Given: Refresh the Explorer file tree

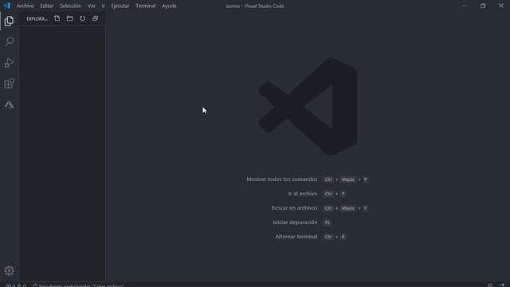Looking at the screenshot, I should [x=82, y=18].
